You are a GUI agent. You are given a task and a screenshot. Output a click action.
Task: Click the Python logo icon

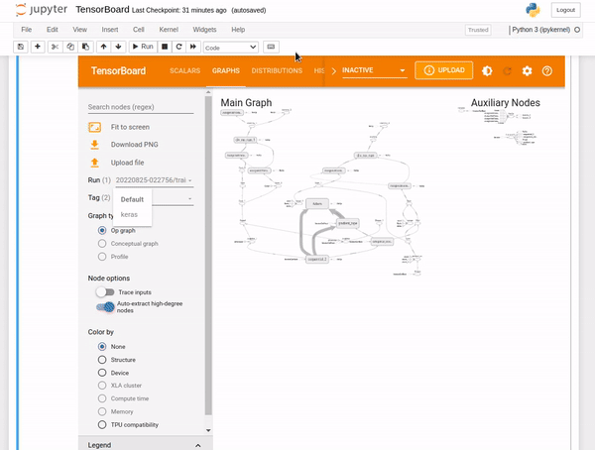[533, 10]
